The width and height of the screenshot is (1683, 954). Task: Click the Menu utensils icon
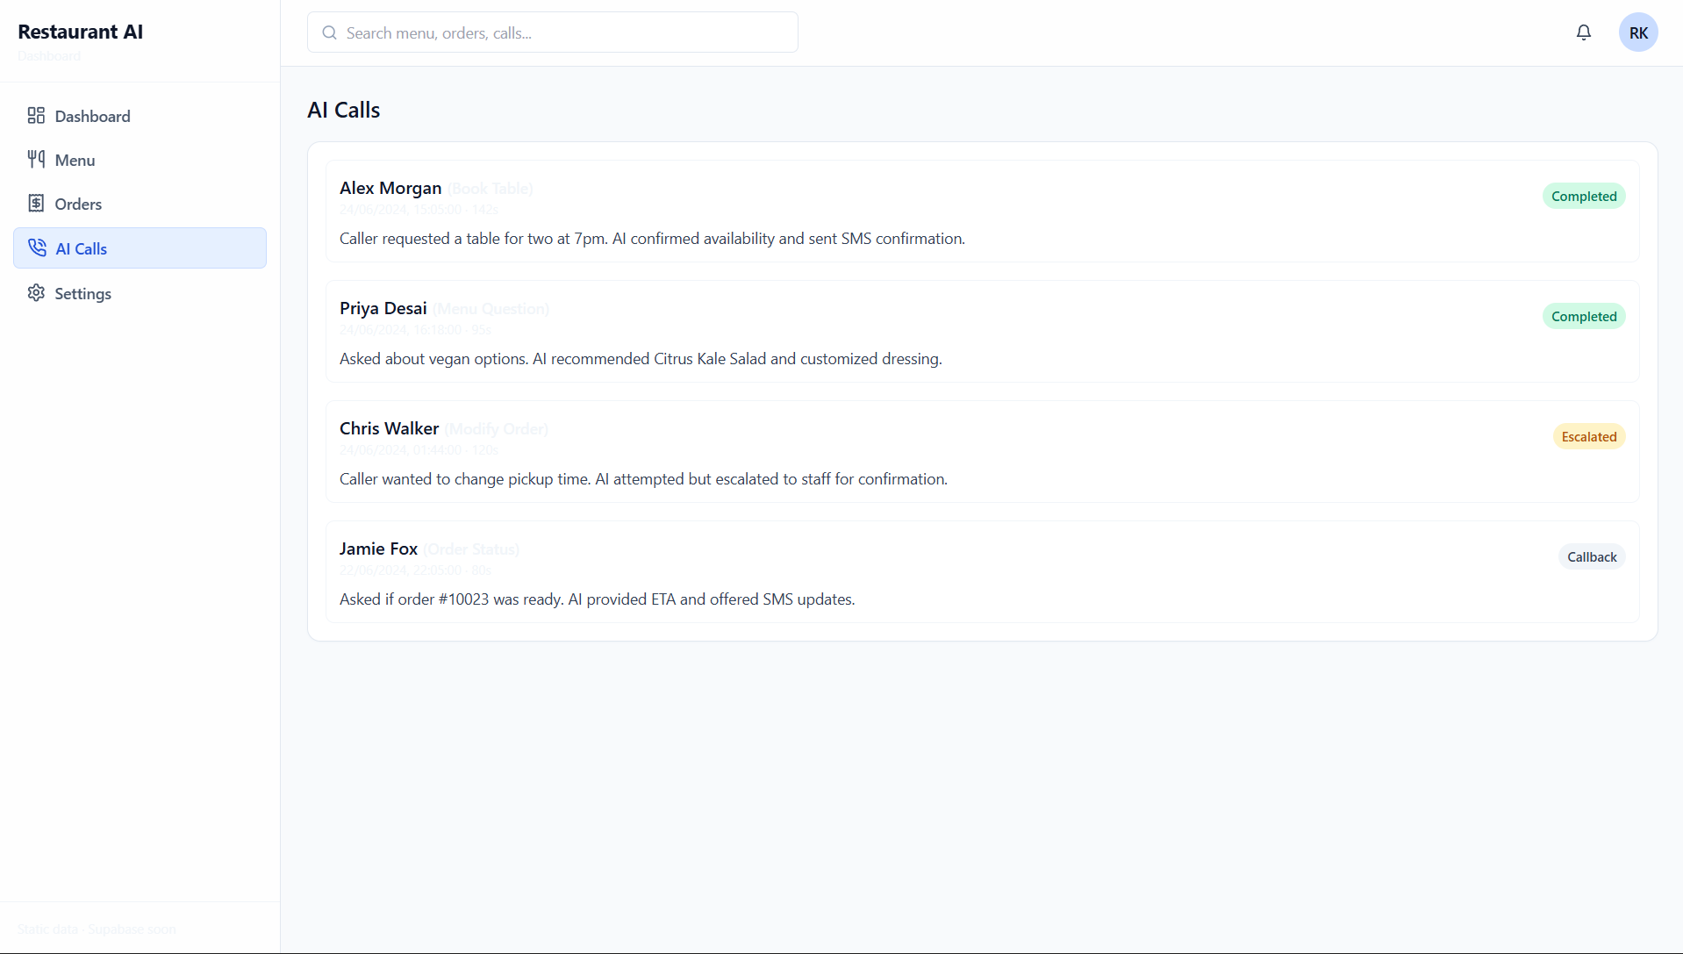pyautogui.click(x=36, y=160)
